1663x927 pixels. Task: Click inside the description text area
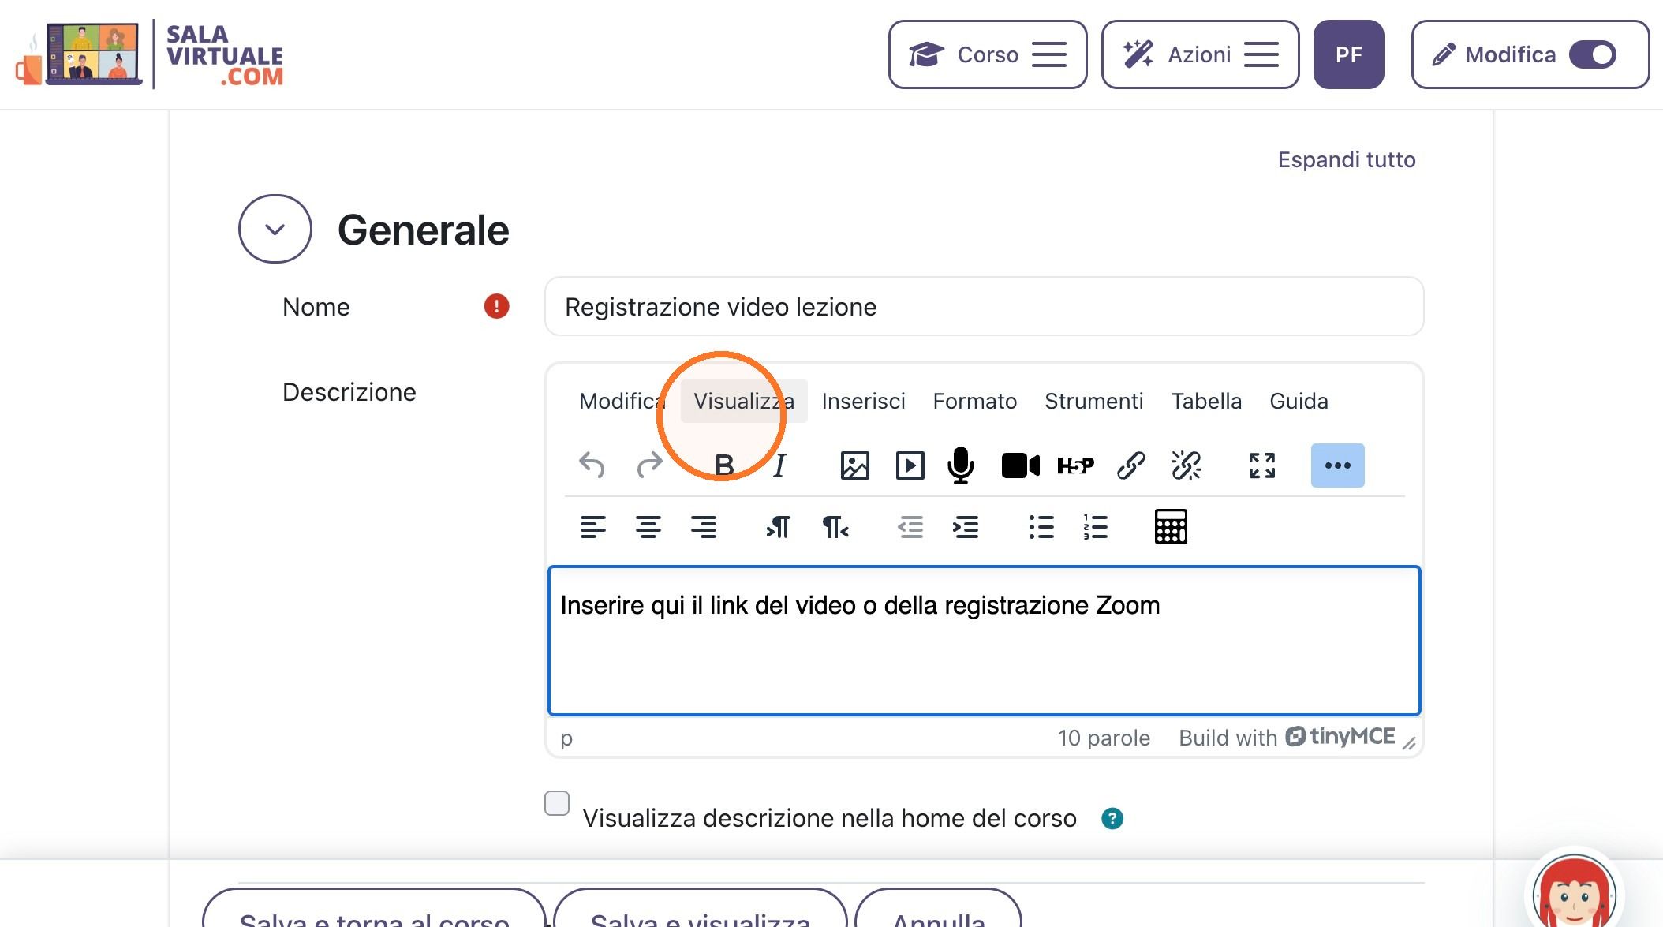click(984, 641)
